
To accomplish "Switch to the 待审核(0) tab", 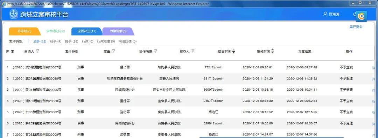I will (x=24, y=31).
